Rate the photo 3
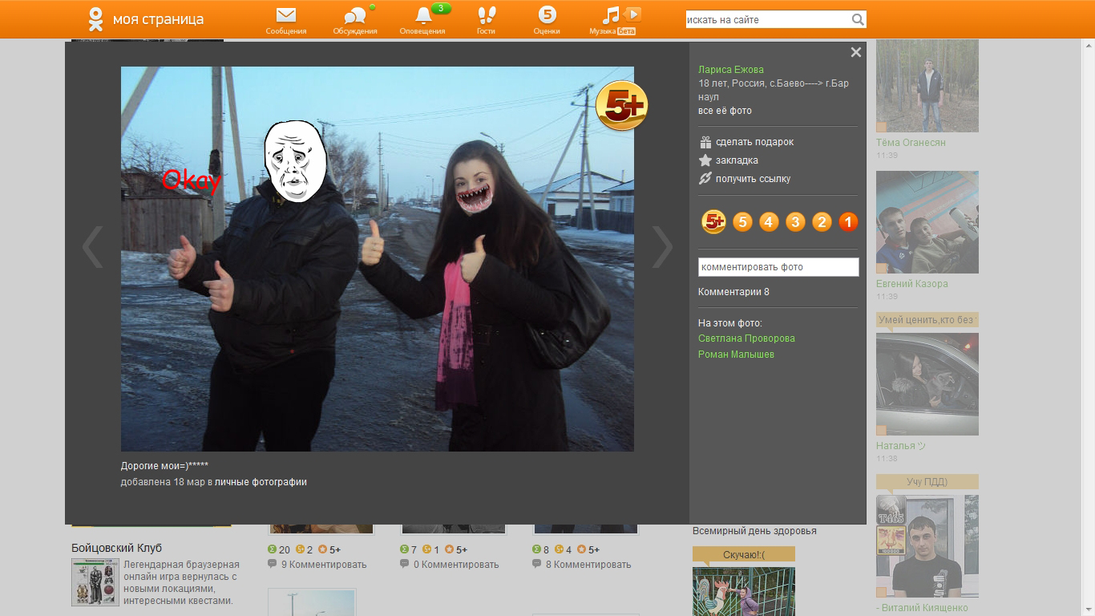The width and height of the screenshot is (1095, 616). [x=795, y=222]
